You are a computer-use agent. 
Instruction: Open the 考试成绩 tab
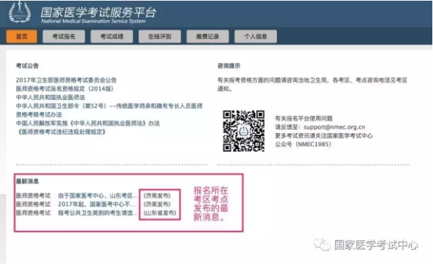click(x=111, y=36)
